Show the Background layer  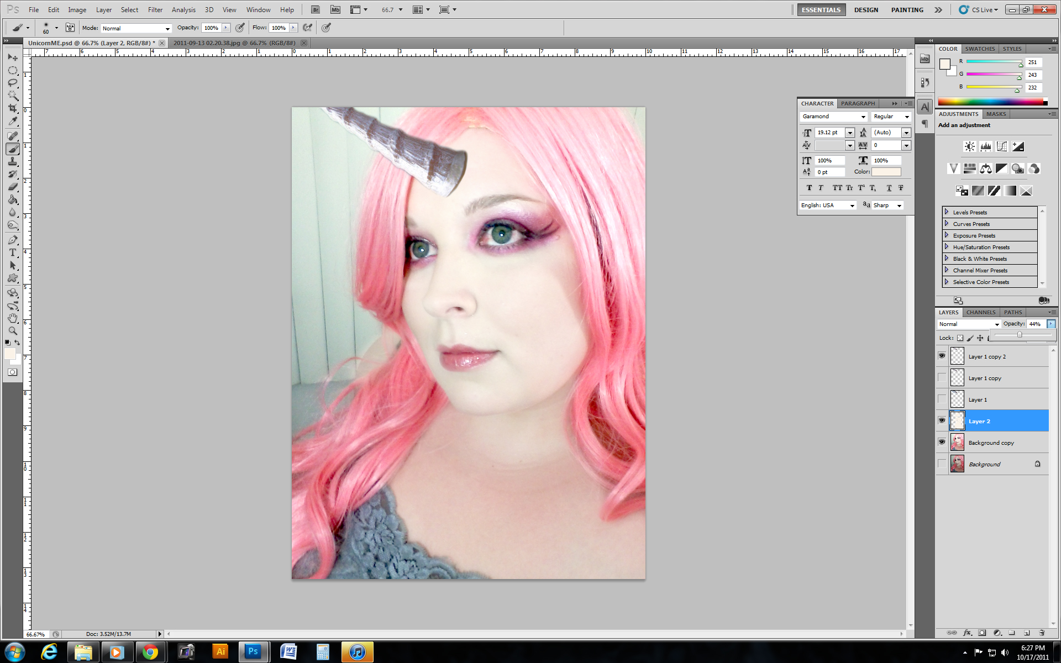pos(942,464)
